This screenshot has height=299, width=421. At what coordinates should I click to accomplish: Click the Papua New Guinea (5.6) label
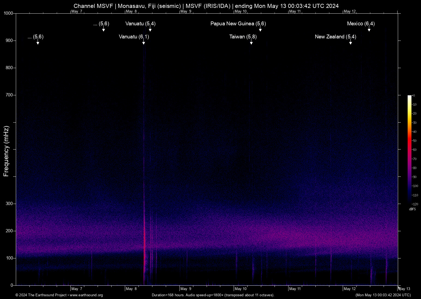pyautogui.click(x=238, y=24)
